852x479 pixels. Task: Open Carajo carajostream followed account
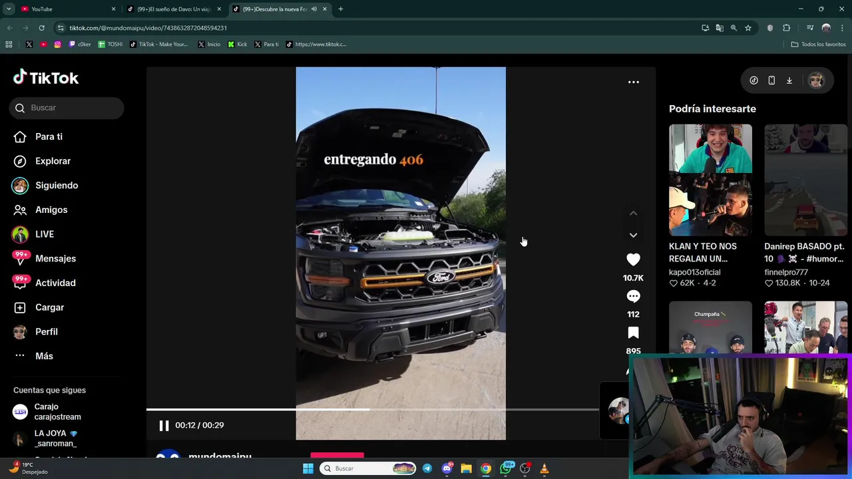click(x=57, y=412)
